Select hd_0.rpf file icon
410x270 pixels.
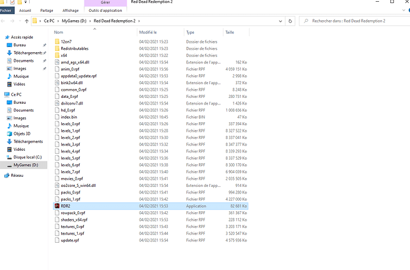pos(57,110)
